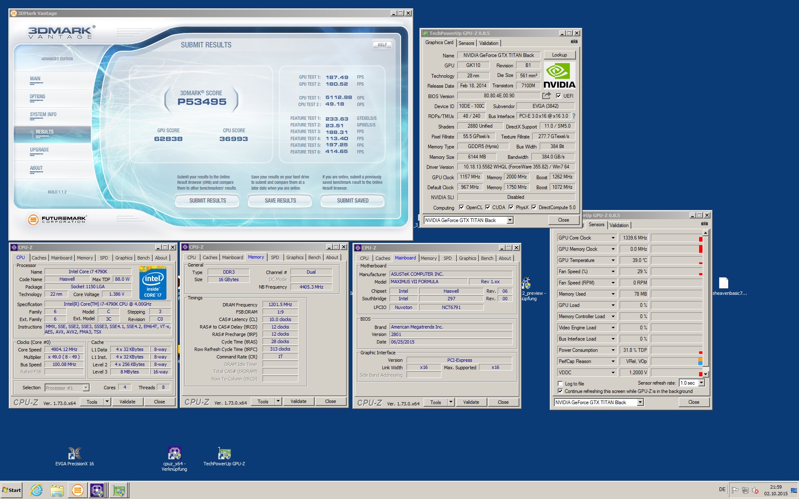The height and width of the screenshot is (499, 799).
Task: Click the muted volume tray icon
Action: [755, 490]
